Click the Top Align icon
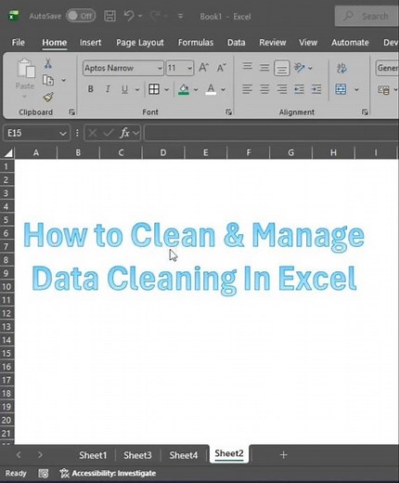Image resolution: width=399 pixels, height=483 pixels. click(x=247, y=67)
